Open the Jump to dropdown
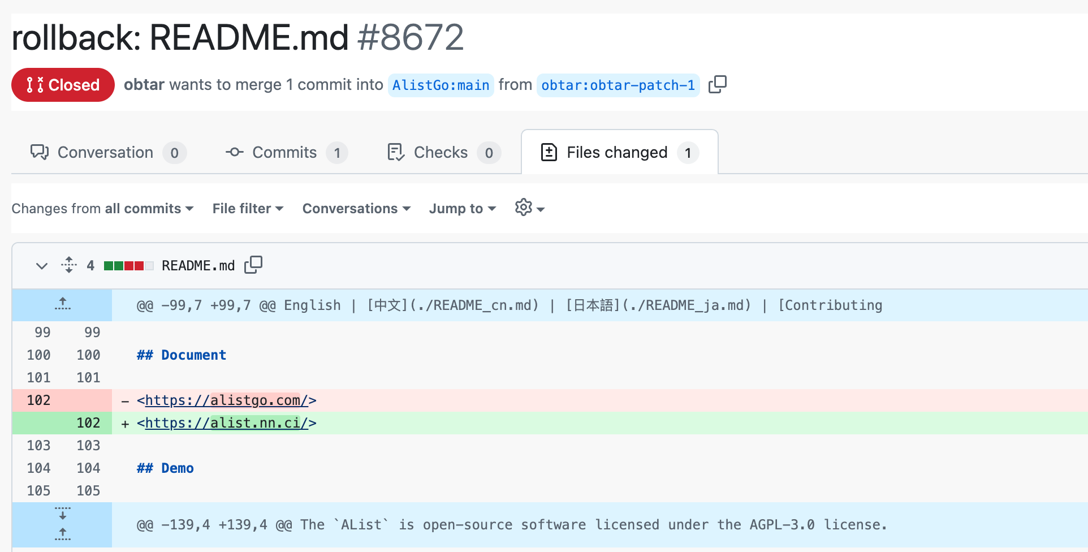 point(462,209)
